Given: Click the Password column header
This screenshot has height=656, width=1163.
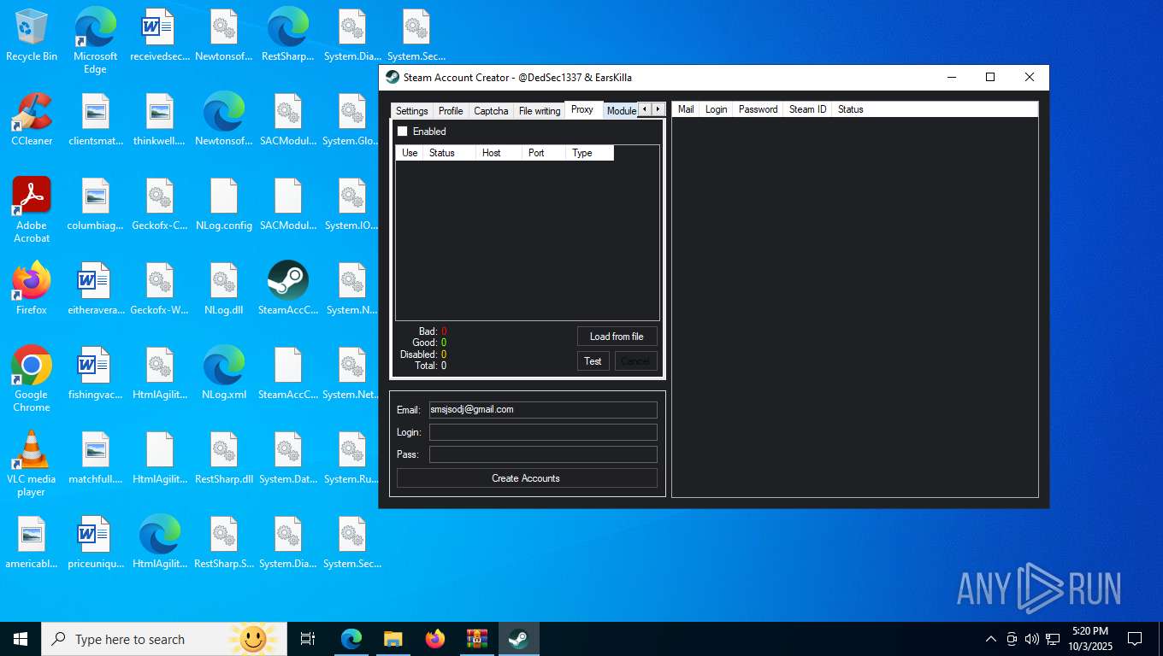Looking at the screenshot, I should pos(759,109).
